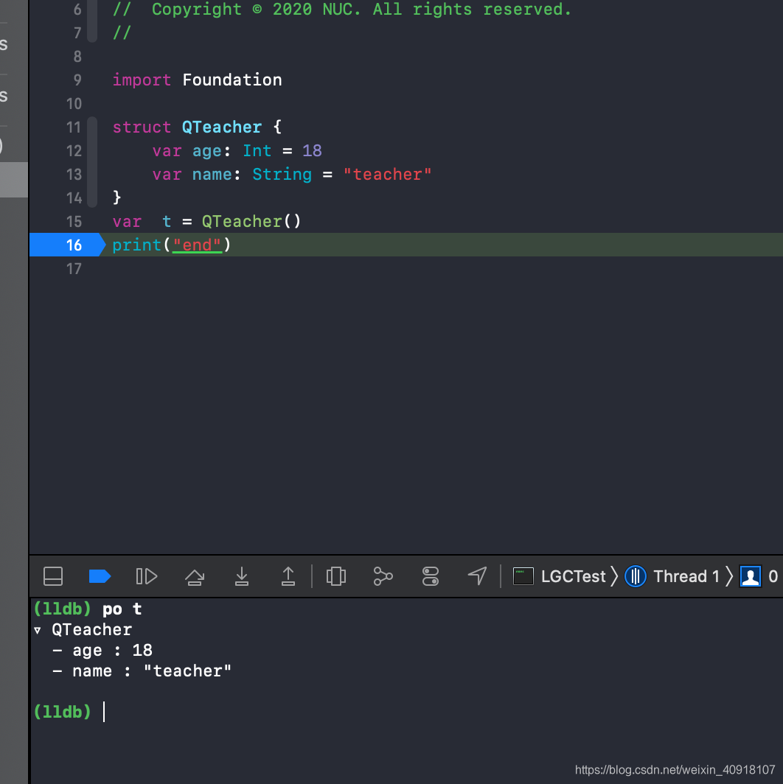The image size is (783, 784).
Task: Click line 16 breakpoint gutter marker
Action: click(68, 245)
